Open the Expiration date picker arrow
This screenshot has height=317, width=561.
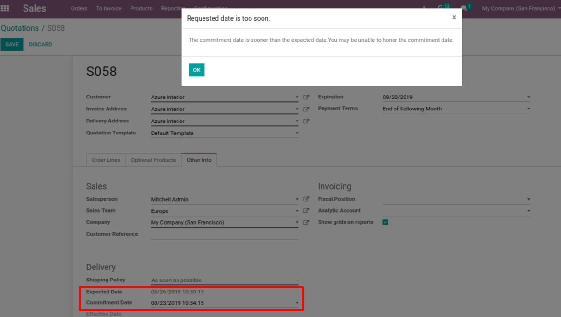pos(528,97)
